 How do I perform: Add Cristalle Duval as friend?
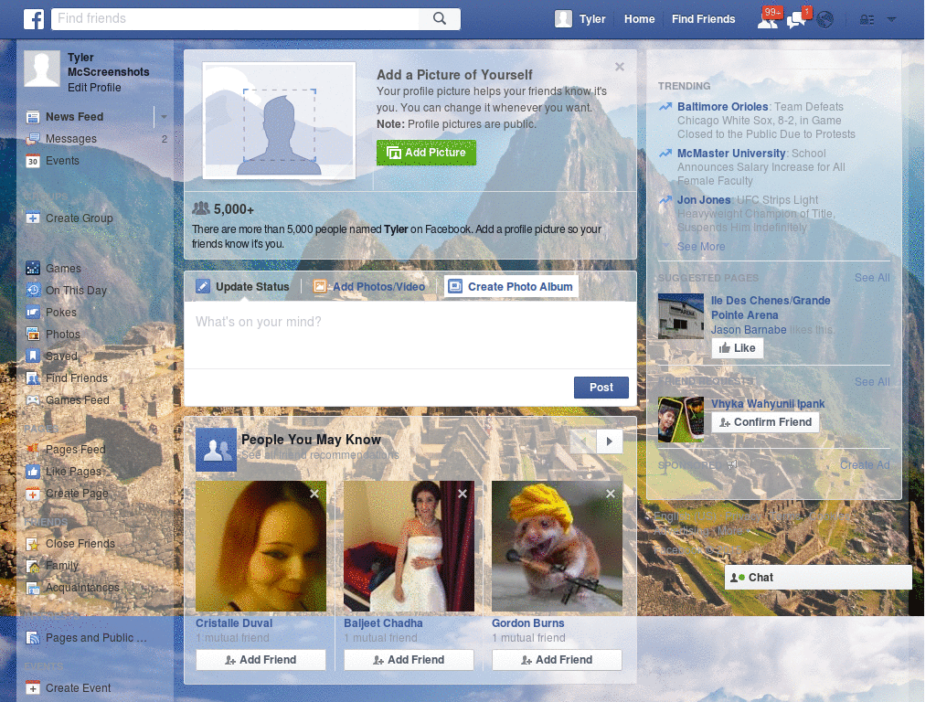(261, 660)
